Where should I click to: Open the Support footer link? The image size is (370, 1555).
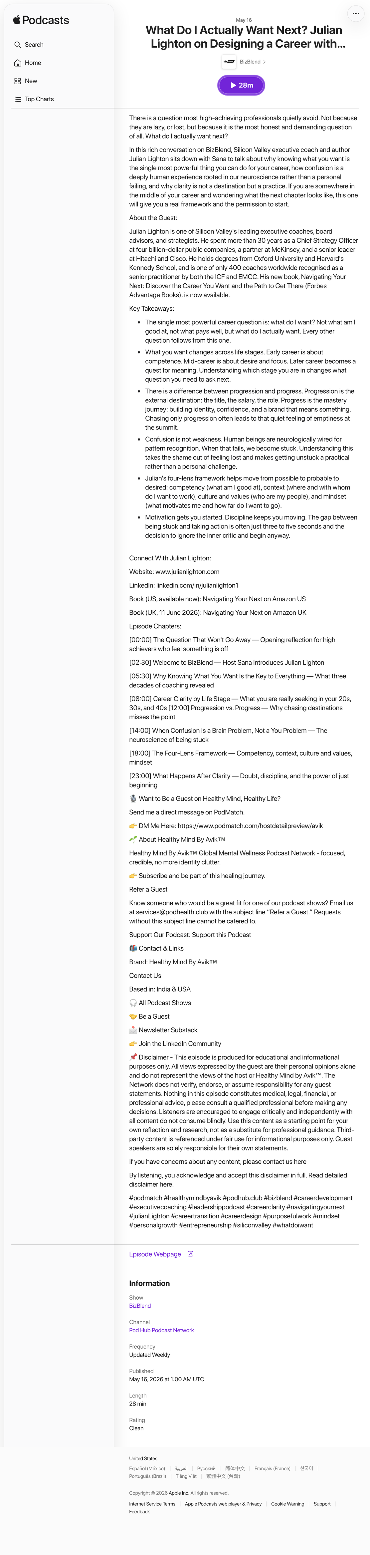(322, 1504)
